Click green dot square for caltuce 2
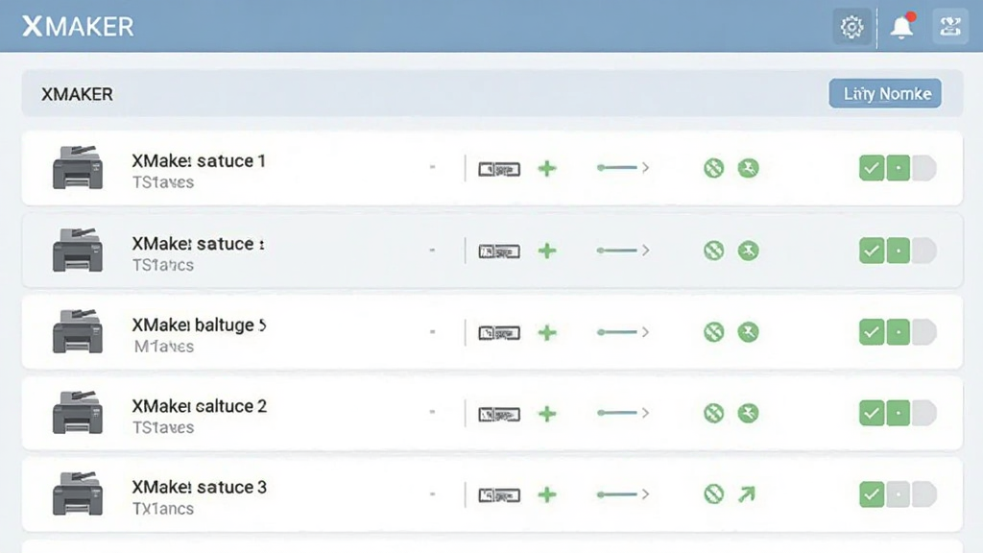 point(899,413)
